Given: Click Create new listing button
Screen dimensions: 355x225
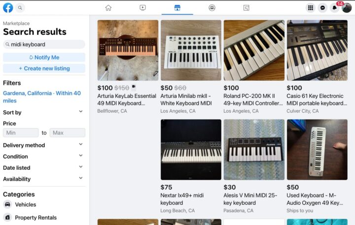Looking at the screenshot, I should (44, 68).
